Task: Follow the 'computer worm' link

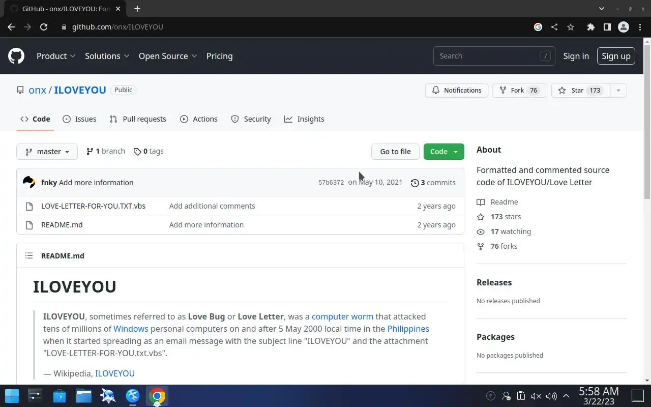Action: tap(342, 316)
